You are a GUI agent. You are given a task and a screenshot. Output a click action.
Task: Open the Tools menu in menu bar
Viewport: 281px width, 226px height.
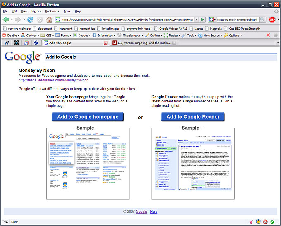tap(67, 11)
